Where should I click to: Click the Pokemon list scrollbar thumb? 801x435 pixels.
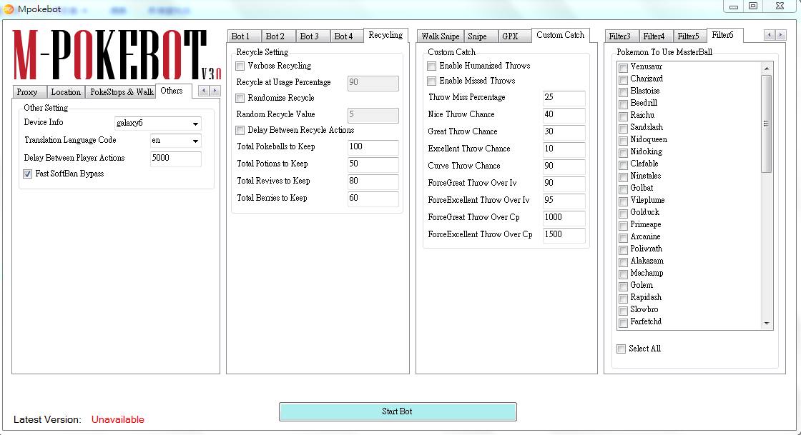[x=766, y=124]
